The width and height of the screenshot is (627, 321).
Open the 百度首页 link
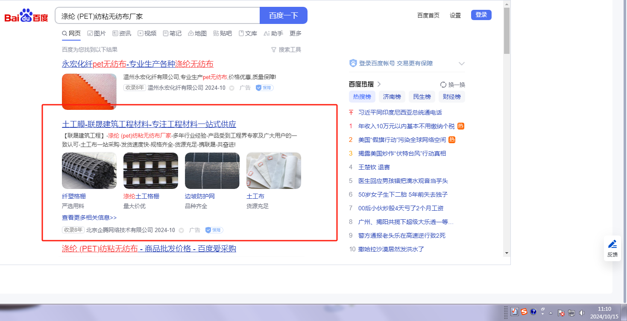click(x=428, y=15)
